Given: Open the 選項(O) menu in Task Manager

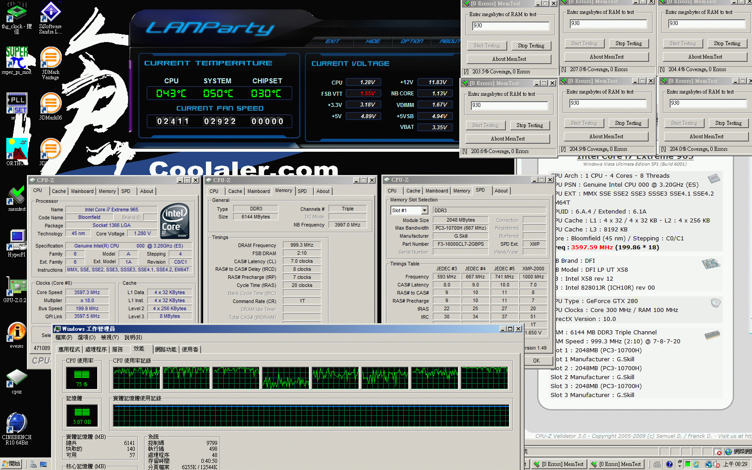Looking at the screenshot, I should (86, 338).
